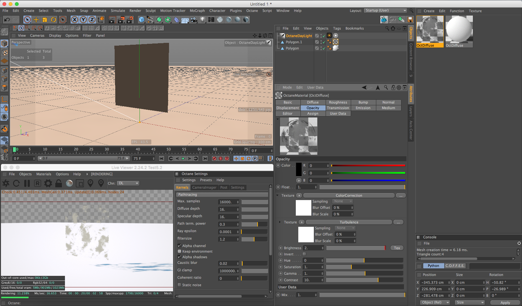The height and width of the screenshot is (306, 522).
Task: Toggle the Live Viewer lock icon
Action: 58,183
